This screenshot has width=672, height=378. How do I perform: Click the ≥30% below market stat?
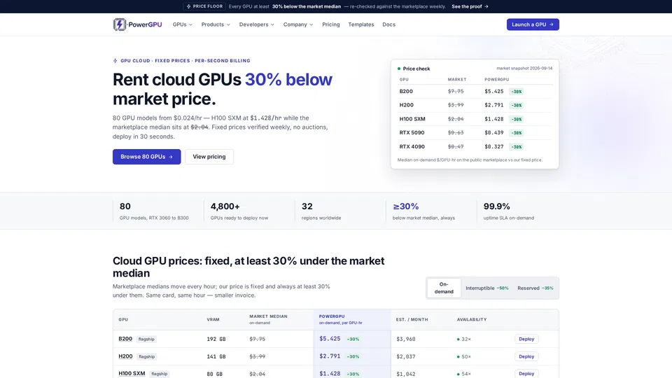click(x=423, y=211)
